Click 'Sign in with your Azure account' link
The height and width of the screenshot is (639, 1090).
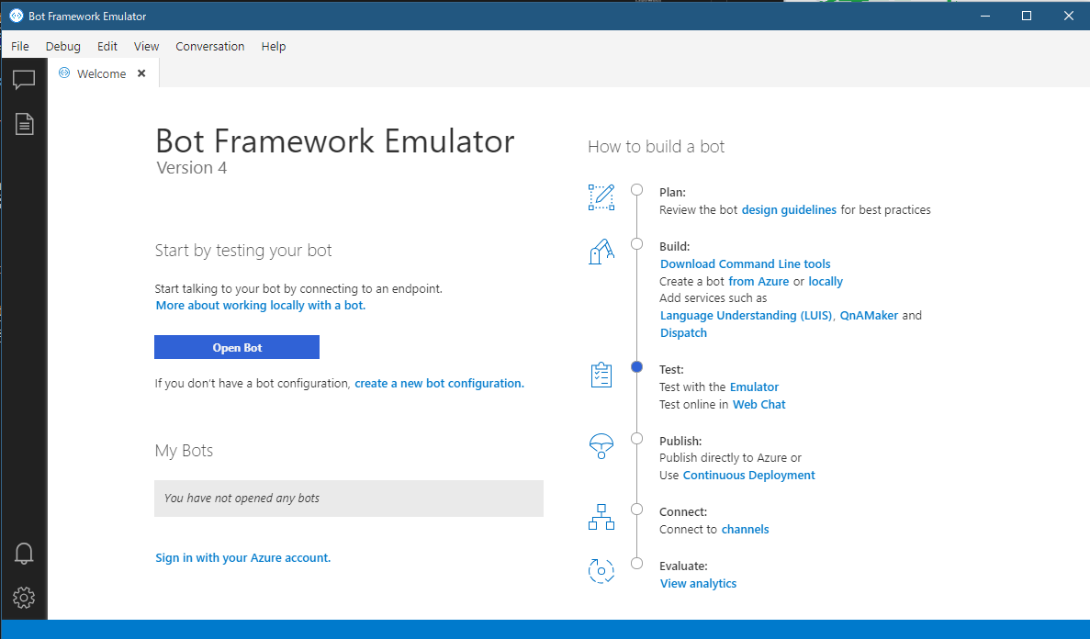(x=243, y=558)
